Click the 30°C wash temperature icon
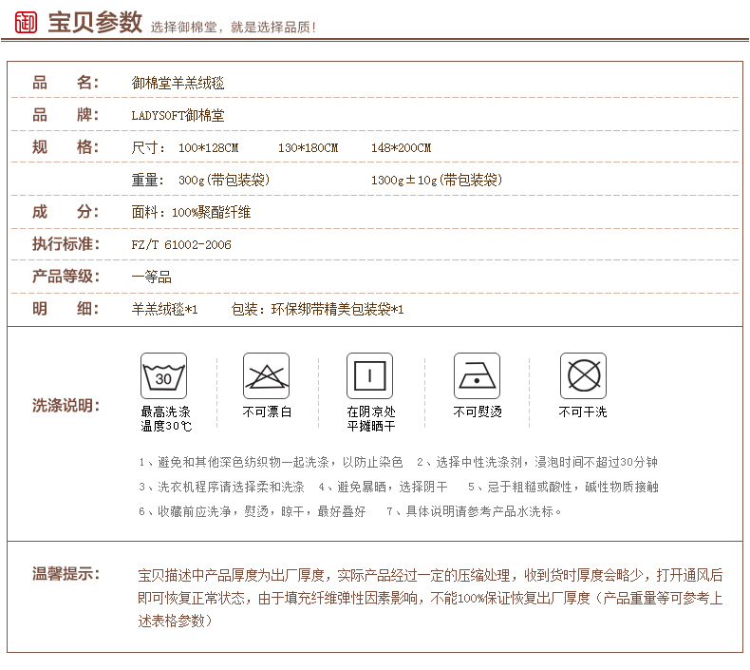 coord(163,376)
